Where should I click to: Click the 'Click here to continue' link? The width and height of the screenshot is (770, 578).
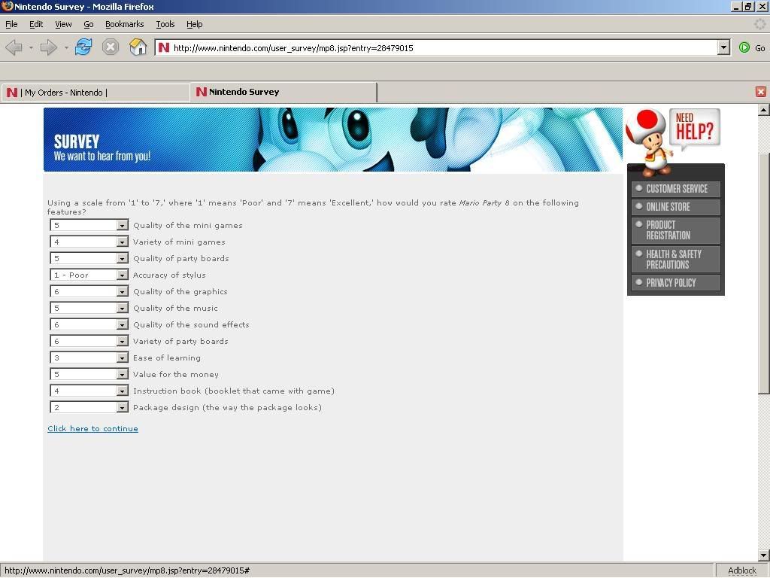click(92, 428)
